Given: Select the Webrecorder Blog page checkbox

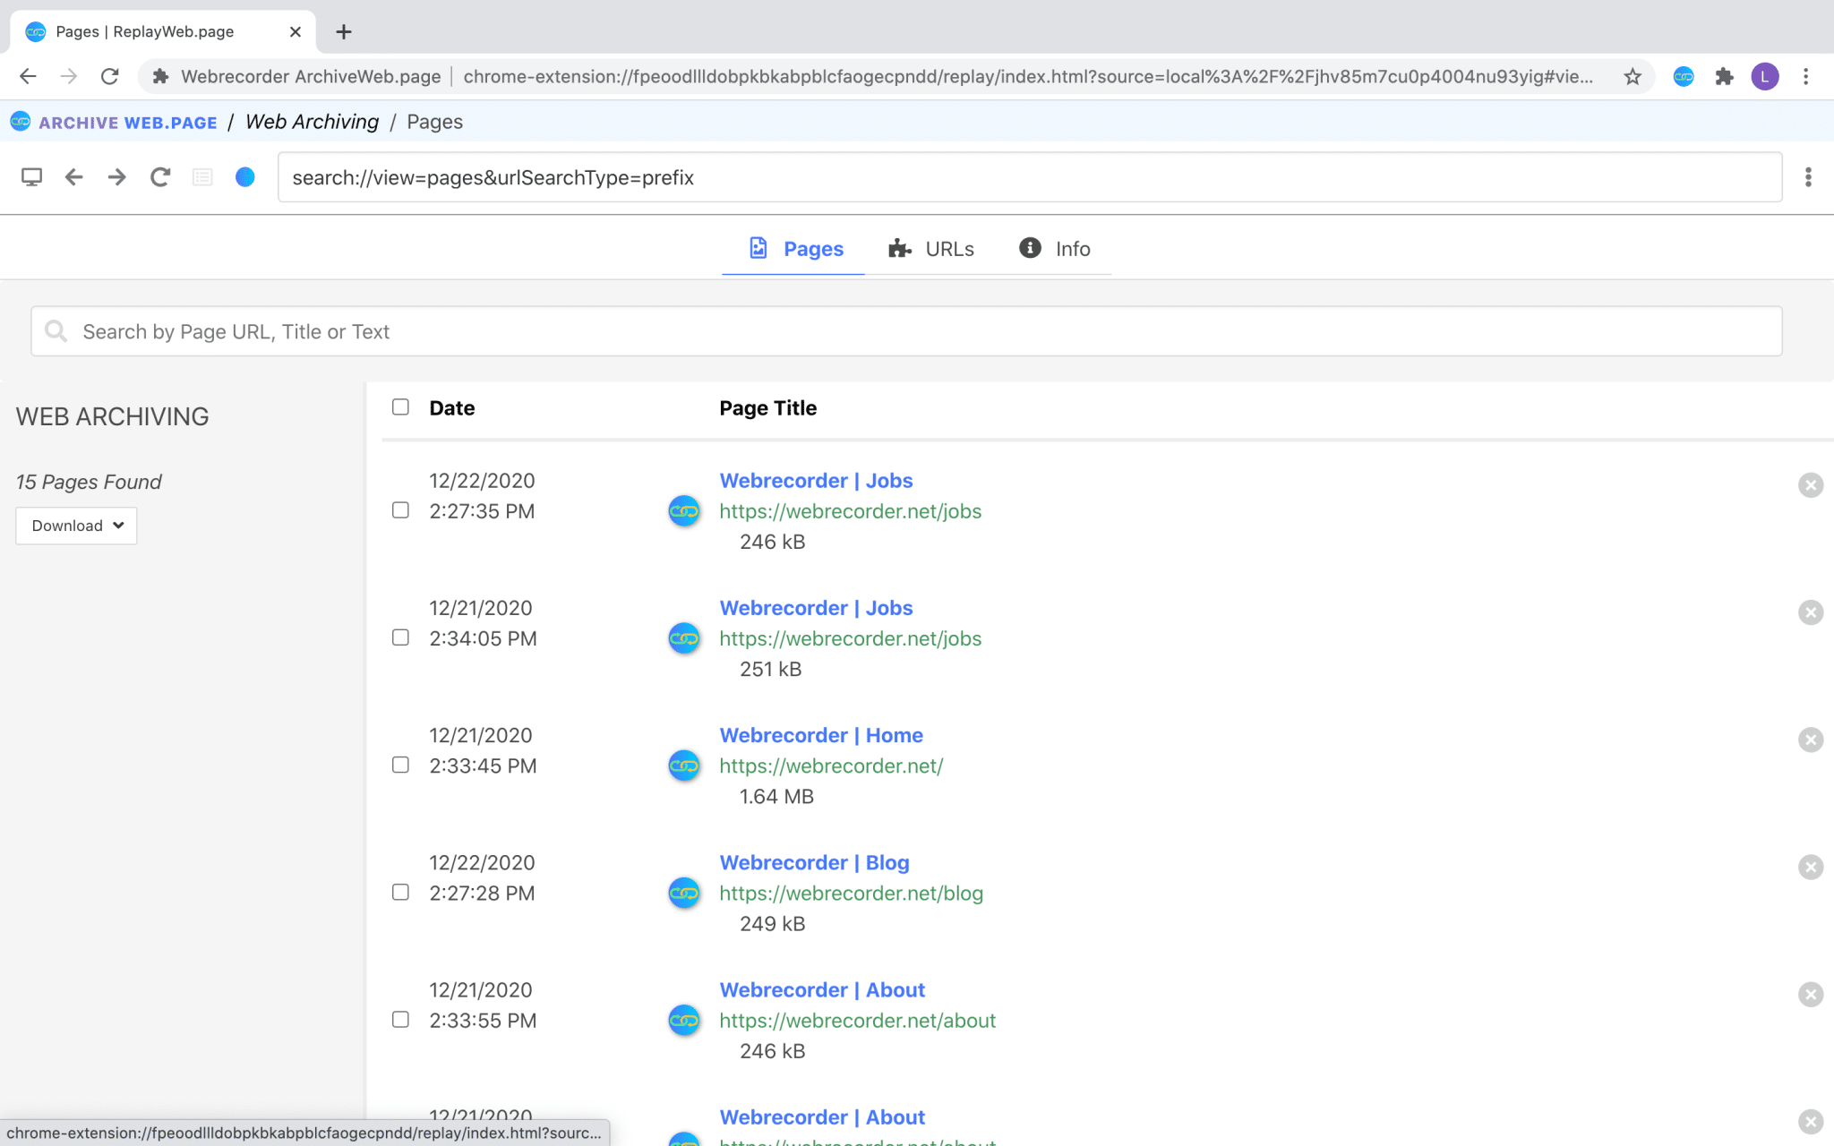Looking at the screenshot, I should (400, 893).
